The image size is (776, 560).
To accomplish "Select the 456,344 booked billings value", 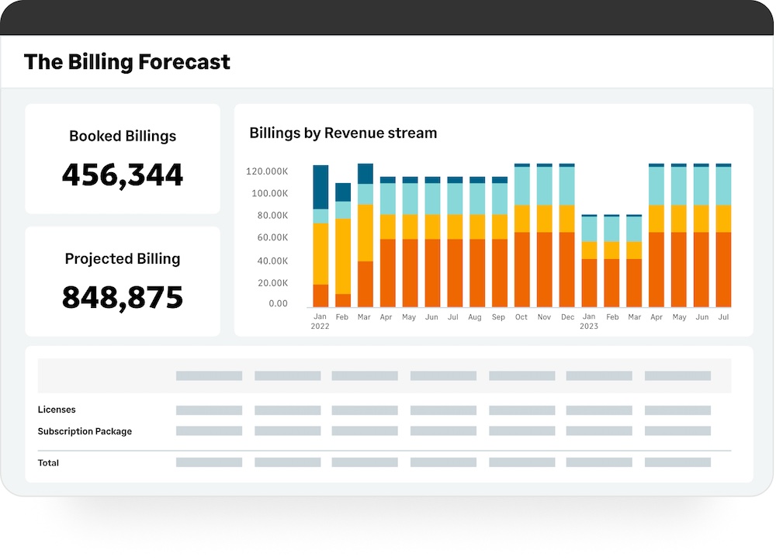I will point(123,175).
